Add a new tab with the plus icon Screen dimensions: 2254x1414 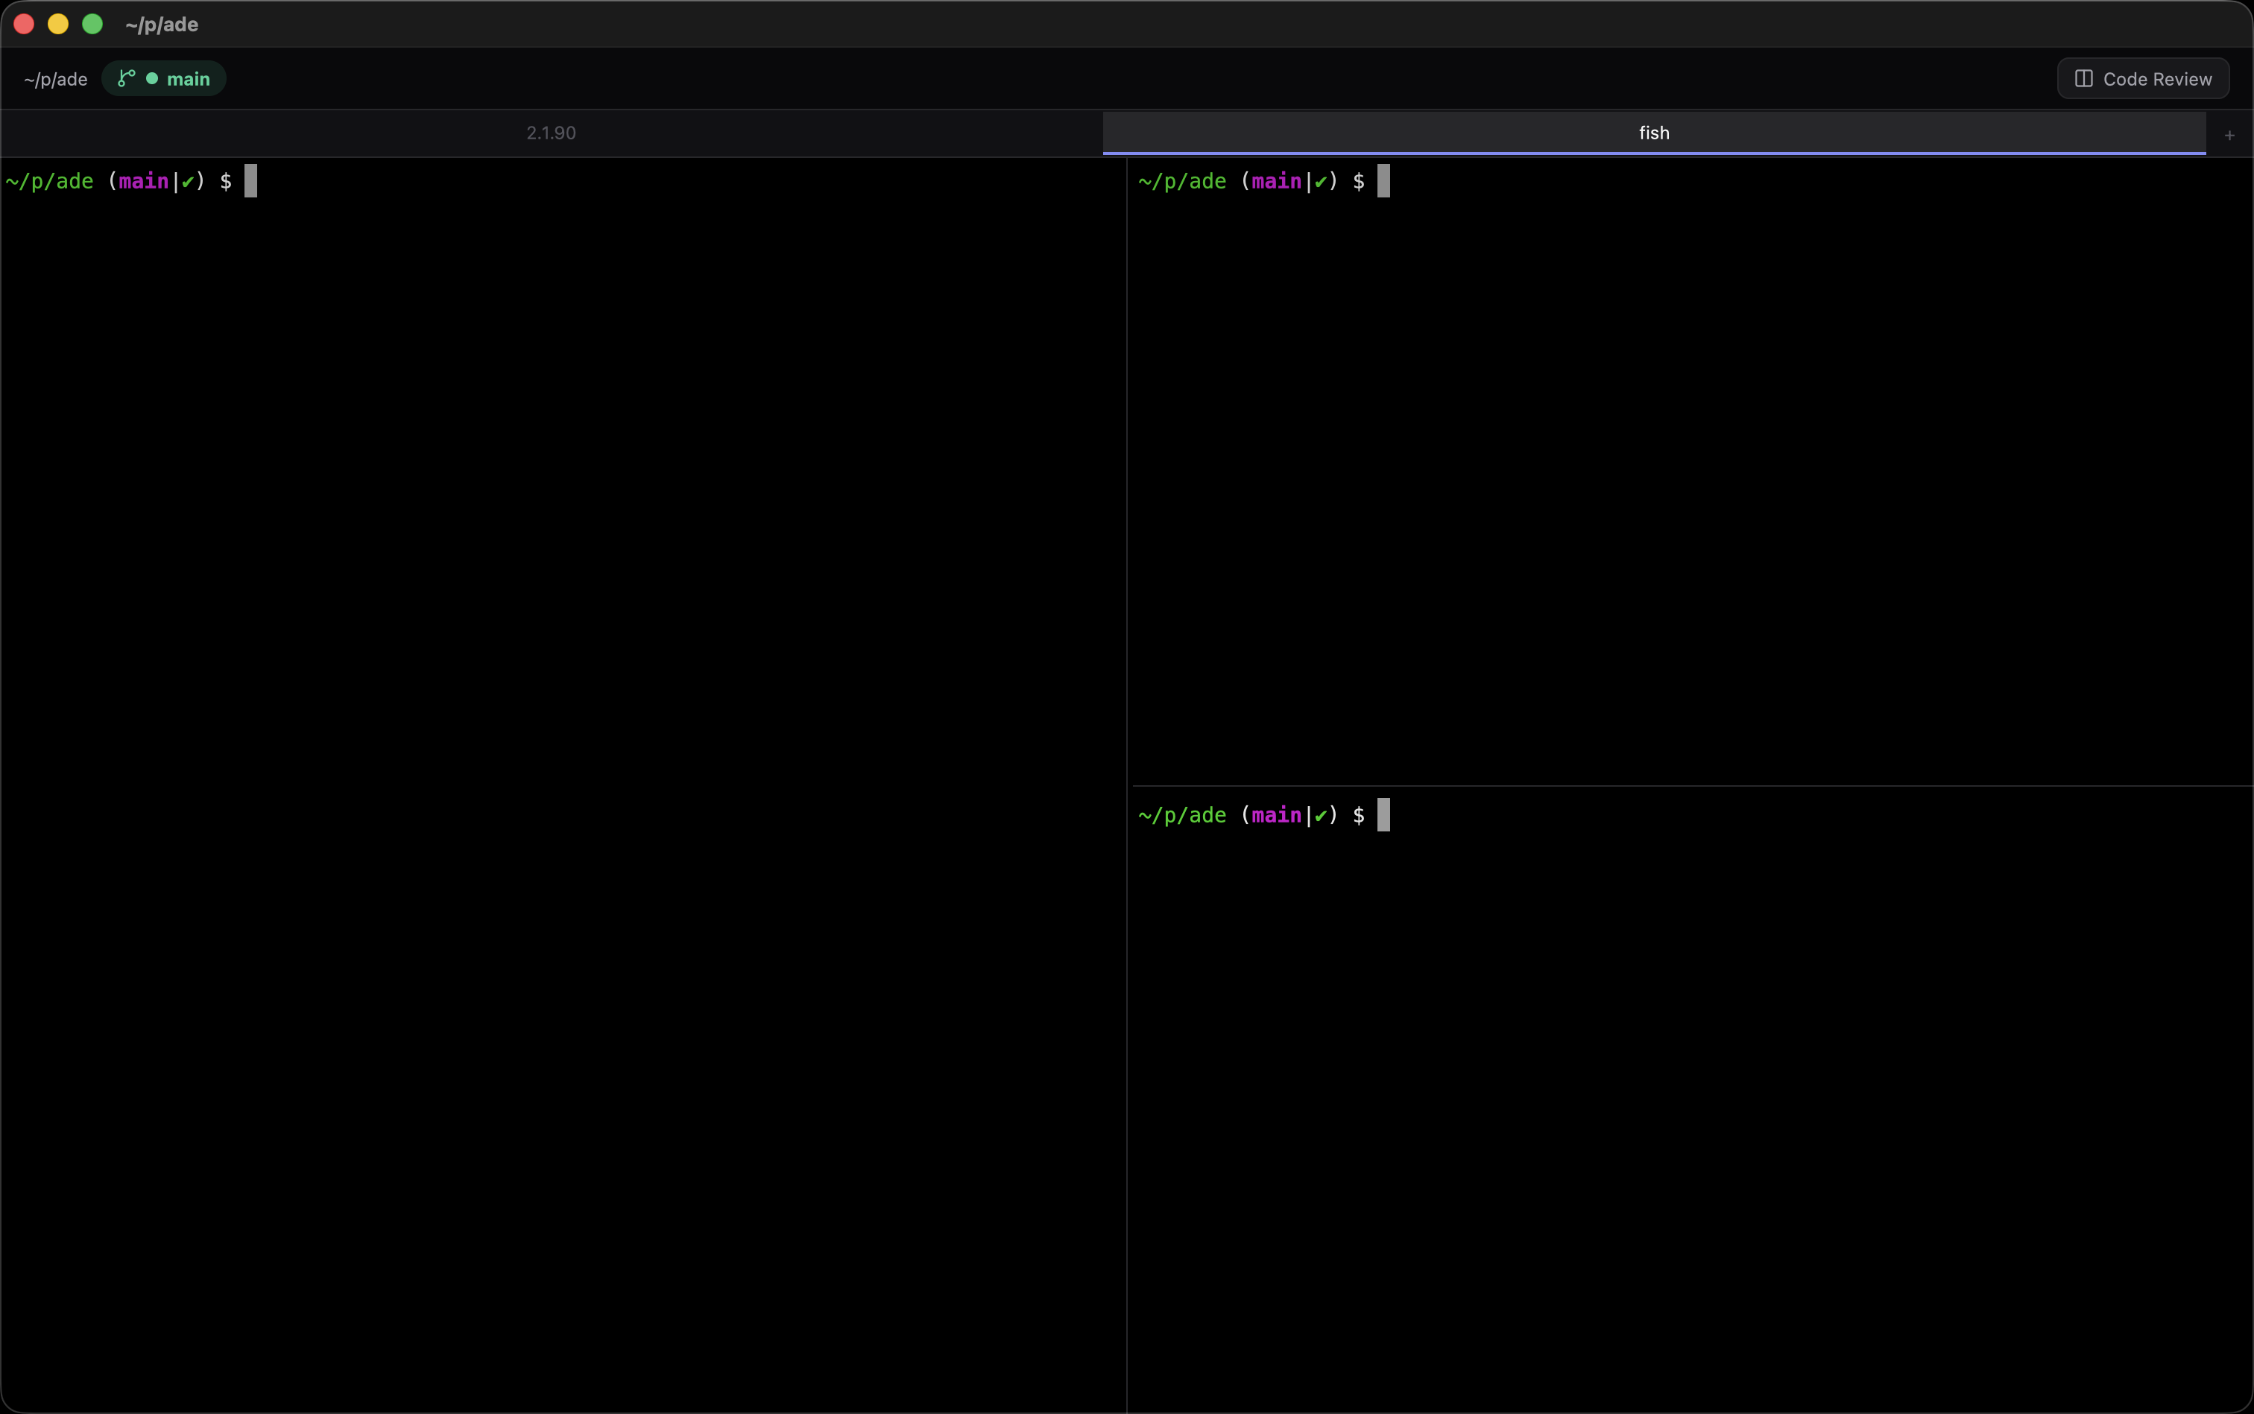click(x=2229, y=136)
